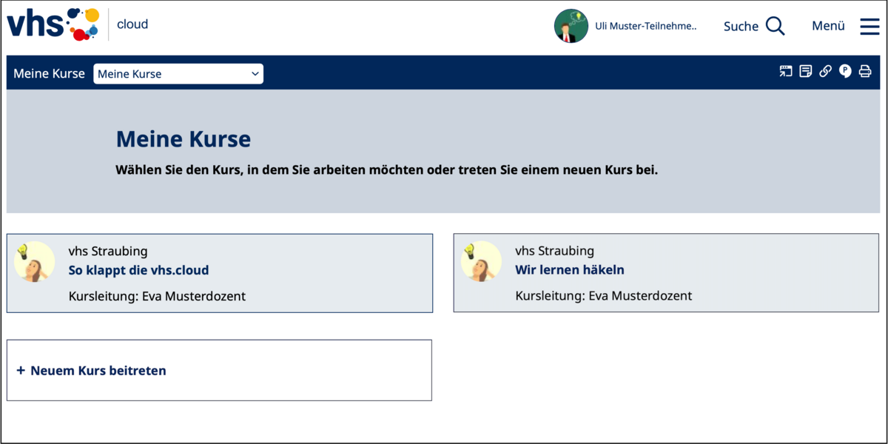Click the Menü label
Viewport: 888px width, 444px height.
point(828,26)
